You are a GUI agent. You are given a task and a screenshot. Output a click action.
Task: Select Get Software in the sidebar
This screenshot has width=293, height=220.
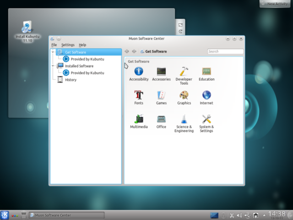click(x=88, y=52)
